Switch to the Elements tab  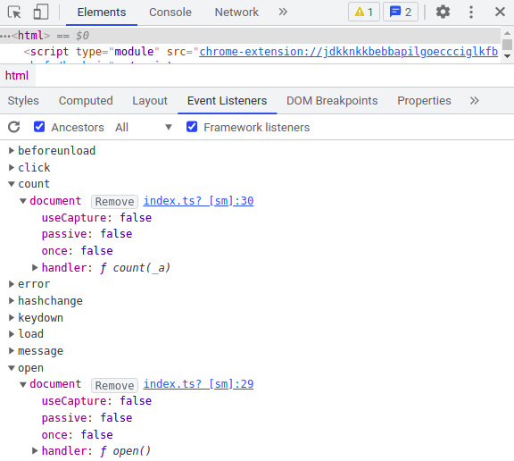tap(102, 13)
